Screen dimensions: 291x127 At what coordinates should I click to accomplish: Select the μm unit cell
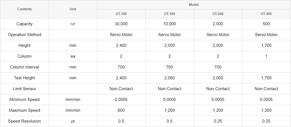[x=73, y=121]
